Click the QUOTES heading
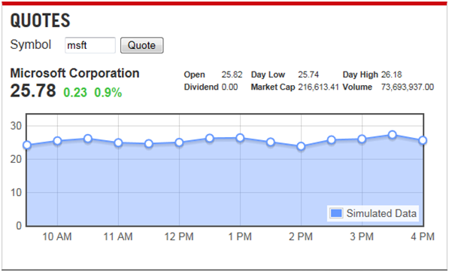The image size is (449, 272). click(40, 20)
